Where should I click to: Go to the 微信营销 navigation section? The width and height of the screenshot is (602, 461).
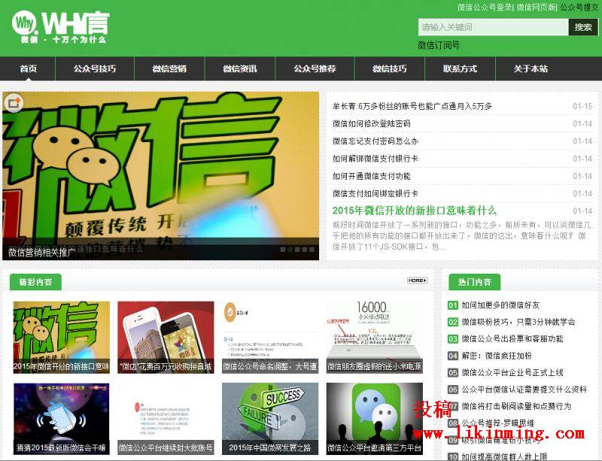point(169,68)
